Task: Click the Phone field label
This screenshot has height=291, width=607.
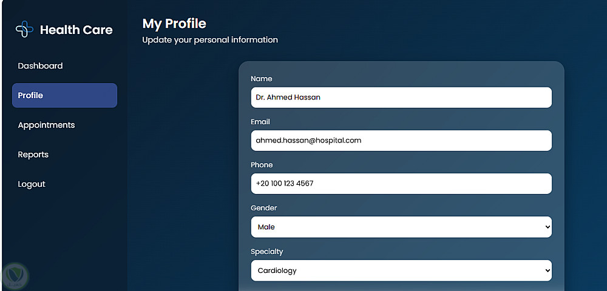Action: pos(262,165)
